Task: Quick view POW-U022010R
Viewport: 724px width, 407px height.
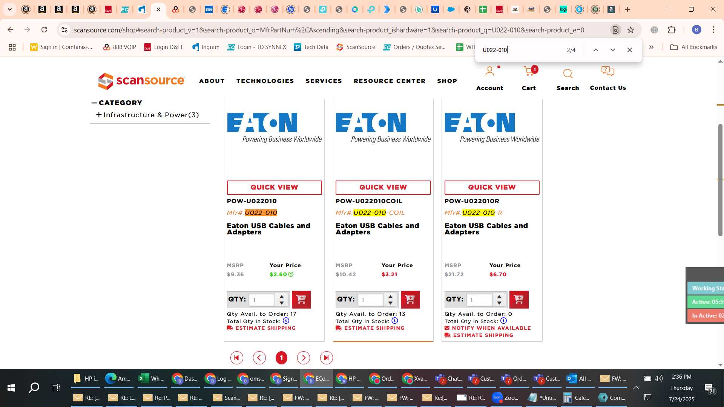Action: tap(492, 187)
